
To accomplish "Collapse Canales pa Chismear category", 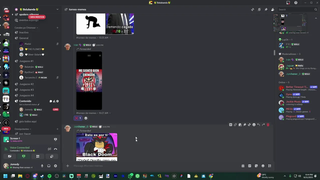I will click(26, 28).
